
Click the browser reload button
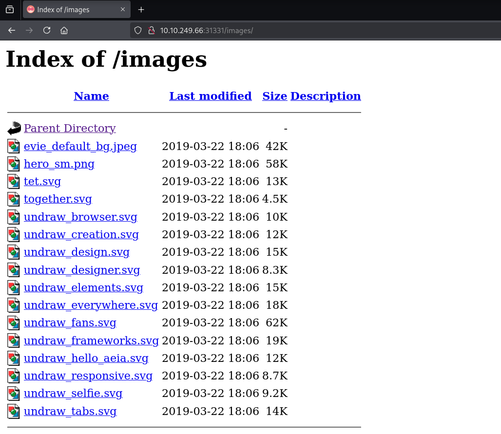[47, 30]
